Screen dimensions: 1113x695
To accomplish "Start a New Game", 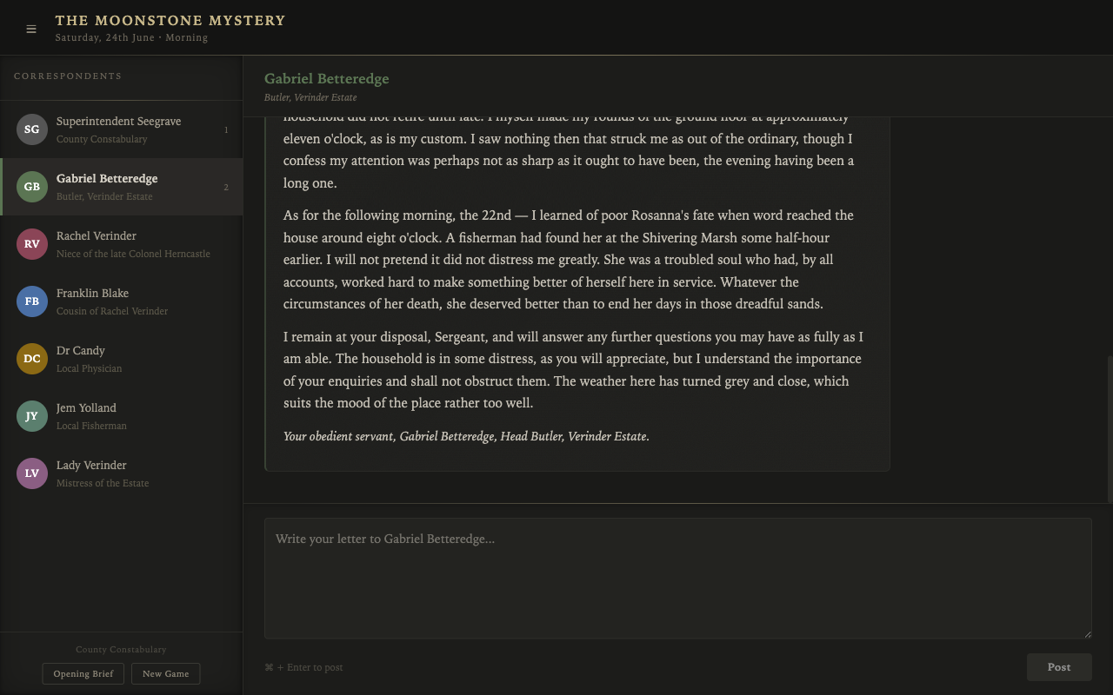I will click(x=165, y=674).
